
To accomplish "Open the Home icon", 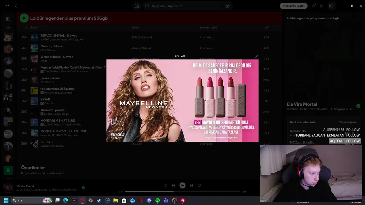I will [137, 6].
